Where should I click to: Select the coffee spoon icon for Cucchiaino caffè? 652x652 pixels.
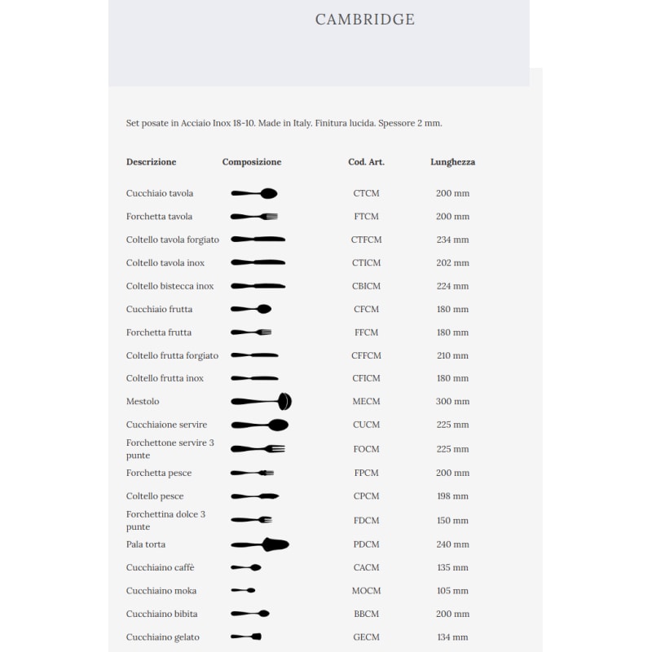[246, 567]
